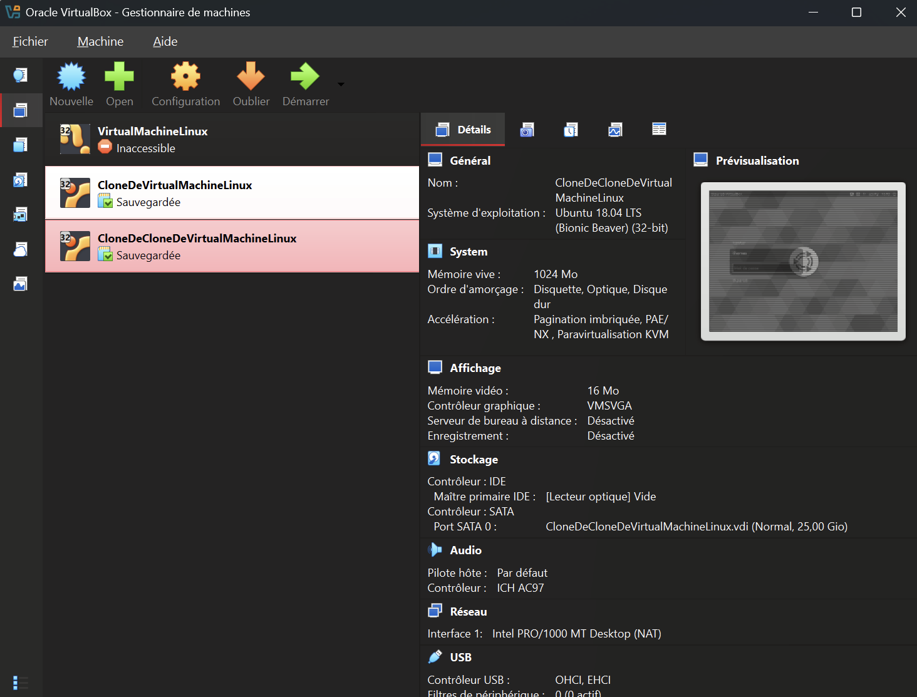
Task: Click the video memory value "16 Mo"
Action: click(603, 391)
